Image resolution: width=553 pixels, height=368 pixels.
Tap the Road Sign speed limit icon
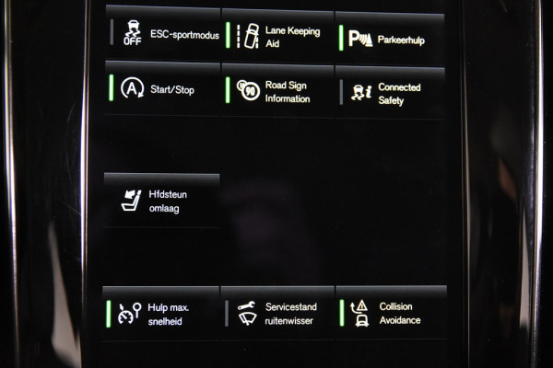click(248, 90)
